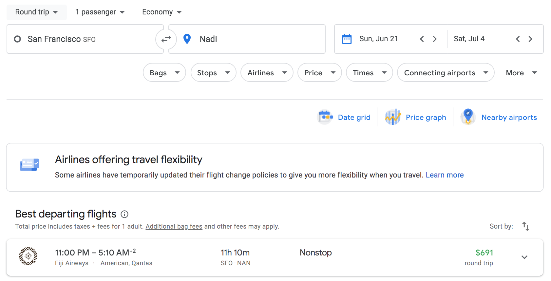551x281 pixels.
Task: Click the American, Qantas partner text
Action: [x=126, y=263]
